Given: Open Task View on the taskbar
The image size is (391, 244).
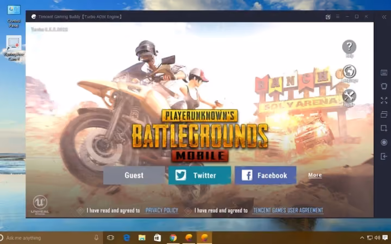Looking at the screenshot, I should point(110,238).
